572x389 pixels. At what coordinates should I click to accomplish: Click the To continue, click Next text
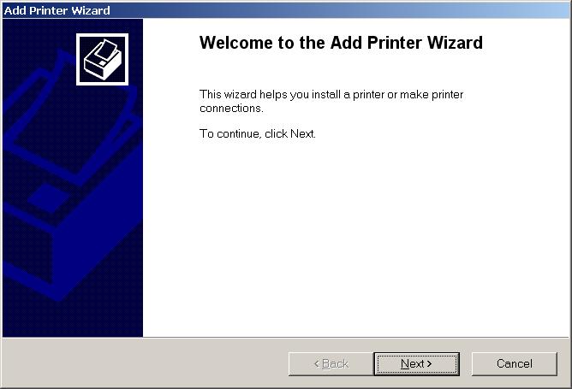coord(257,133)
